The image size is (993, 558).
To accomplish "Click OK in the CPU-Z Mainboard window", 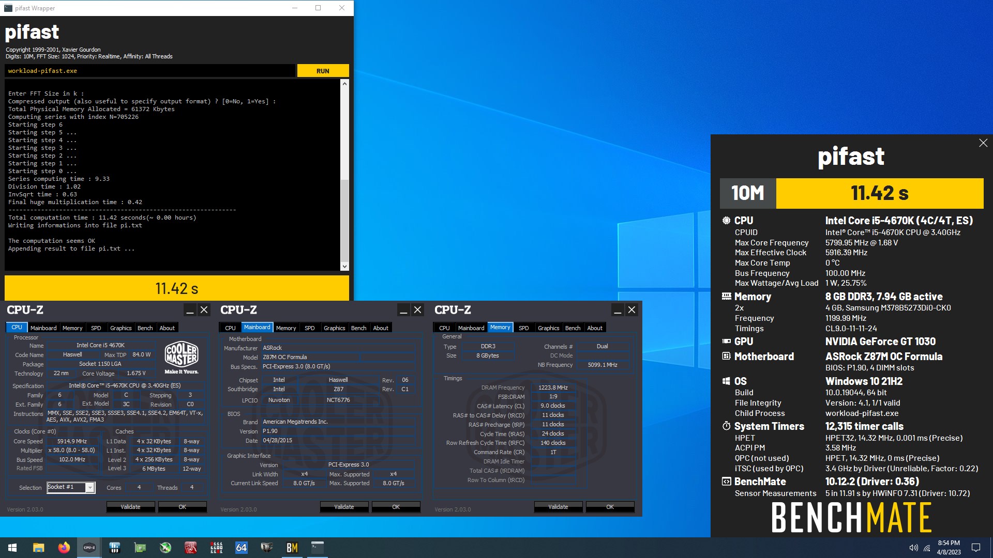I will (396, 507).
